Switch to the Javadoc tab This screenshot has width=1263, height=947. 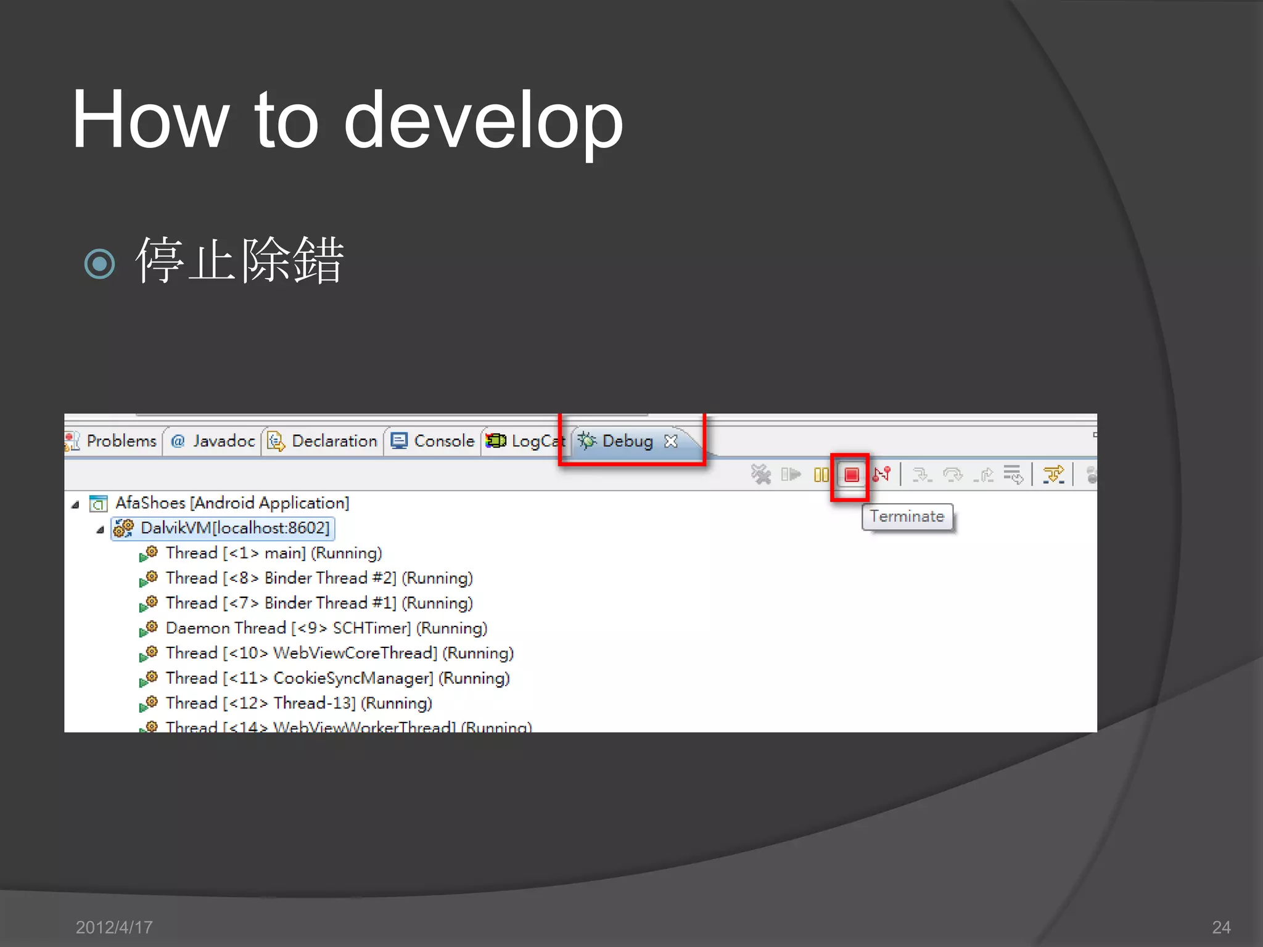pyautogui.click(x=213, y=441)
